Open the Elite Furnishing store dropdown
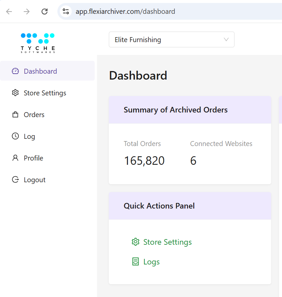The height and width of the screenshot is (297, 282). click(x=172, y=39)
